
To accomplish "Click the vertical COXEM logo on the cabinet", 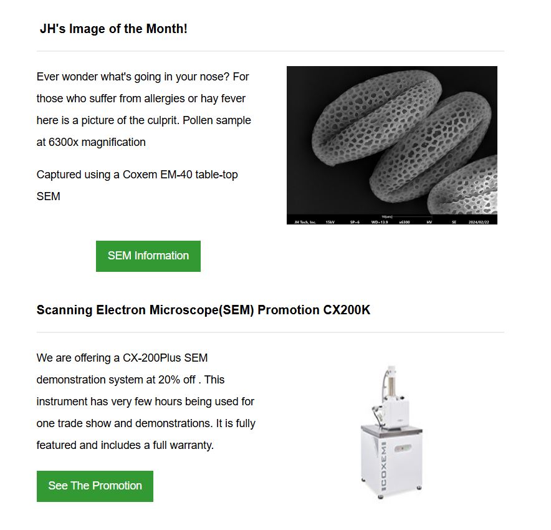I will (x=383, y=466).
